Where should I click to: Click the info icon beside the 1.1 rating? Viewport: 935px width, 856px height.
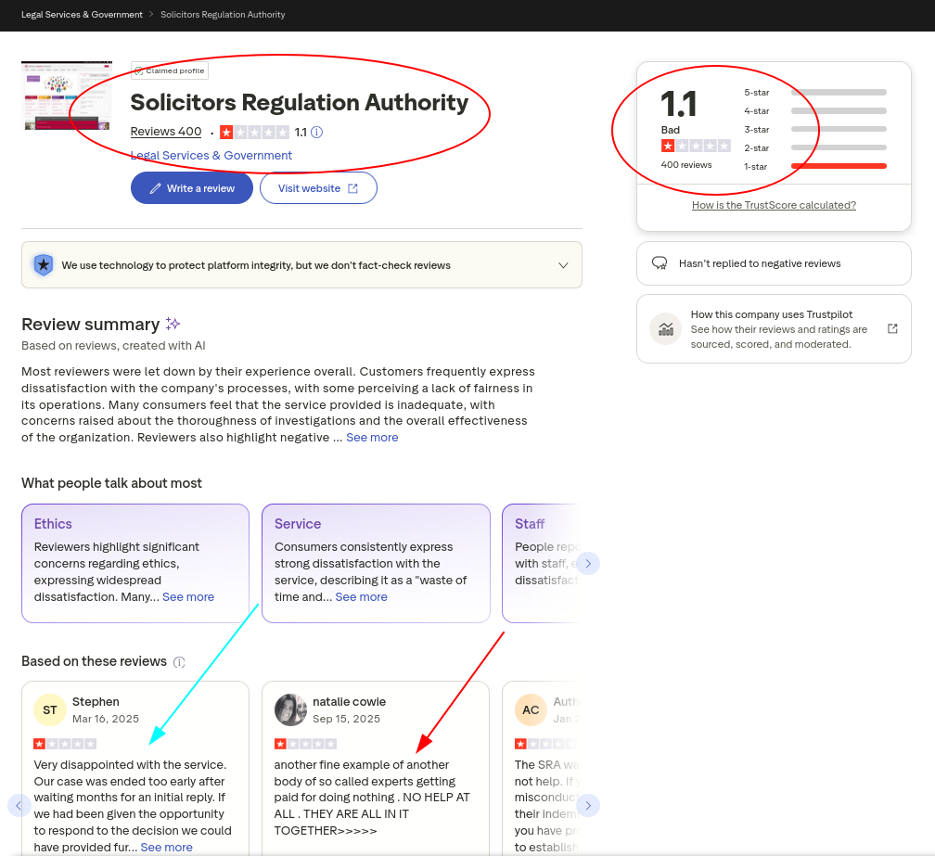315,132
